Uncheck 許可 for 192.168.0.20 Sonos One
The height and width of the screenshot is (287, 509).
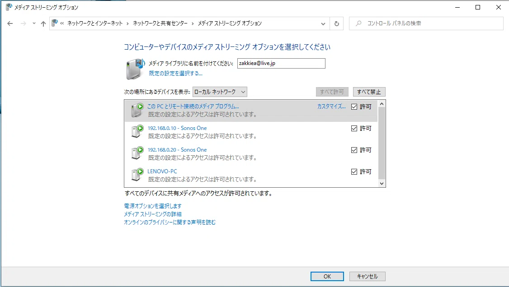click(354, 150)
